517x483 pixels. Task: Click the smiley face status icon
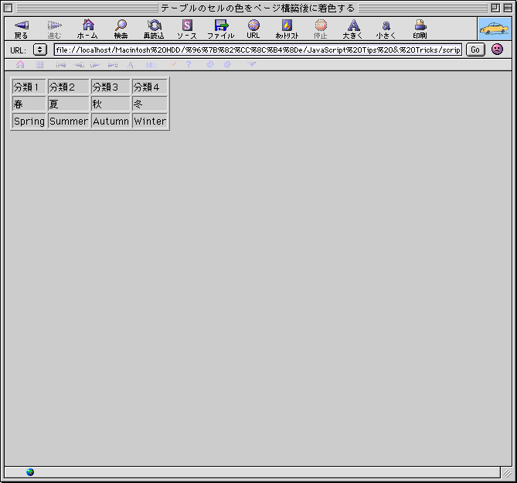[x=497, y=50]
